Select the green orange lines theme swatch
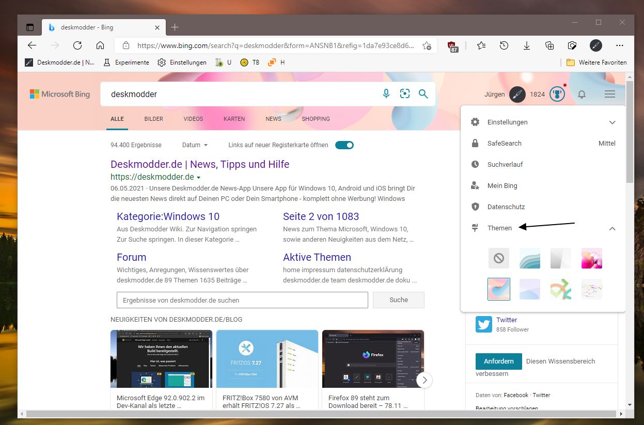Image resolution: width=644 pixels, height=425 pixels. (x=561, y=289)
